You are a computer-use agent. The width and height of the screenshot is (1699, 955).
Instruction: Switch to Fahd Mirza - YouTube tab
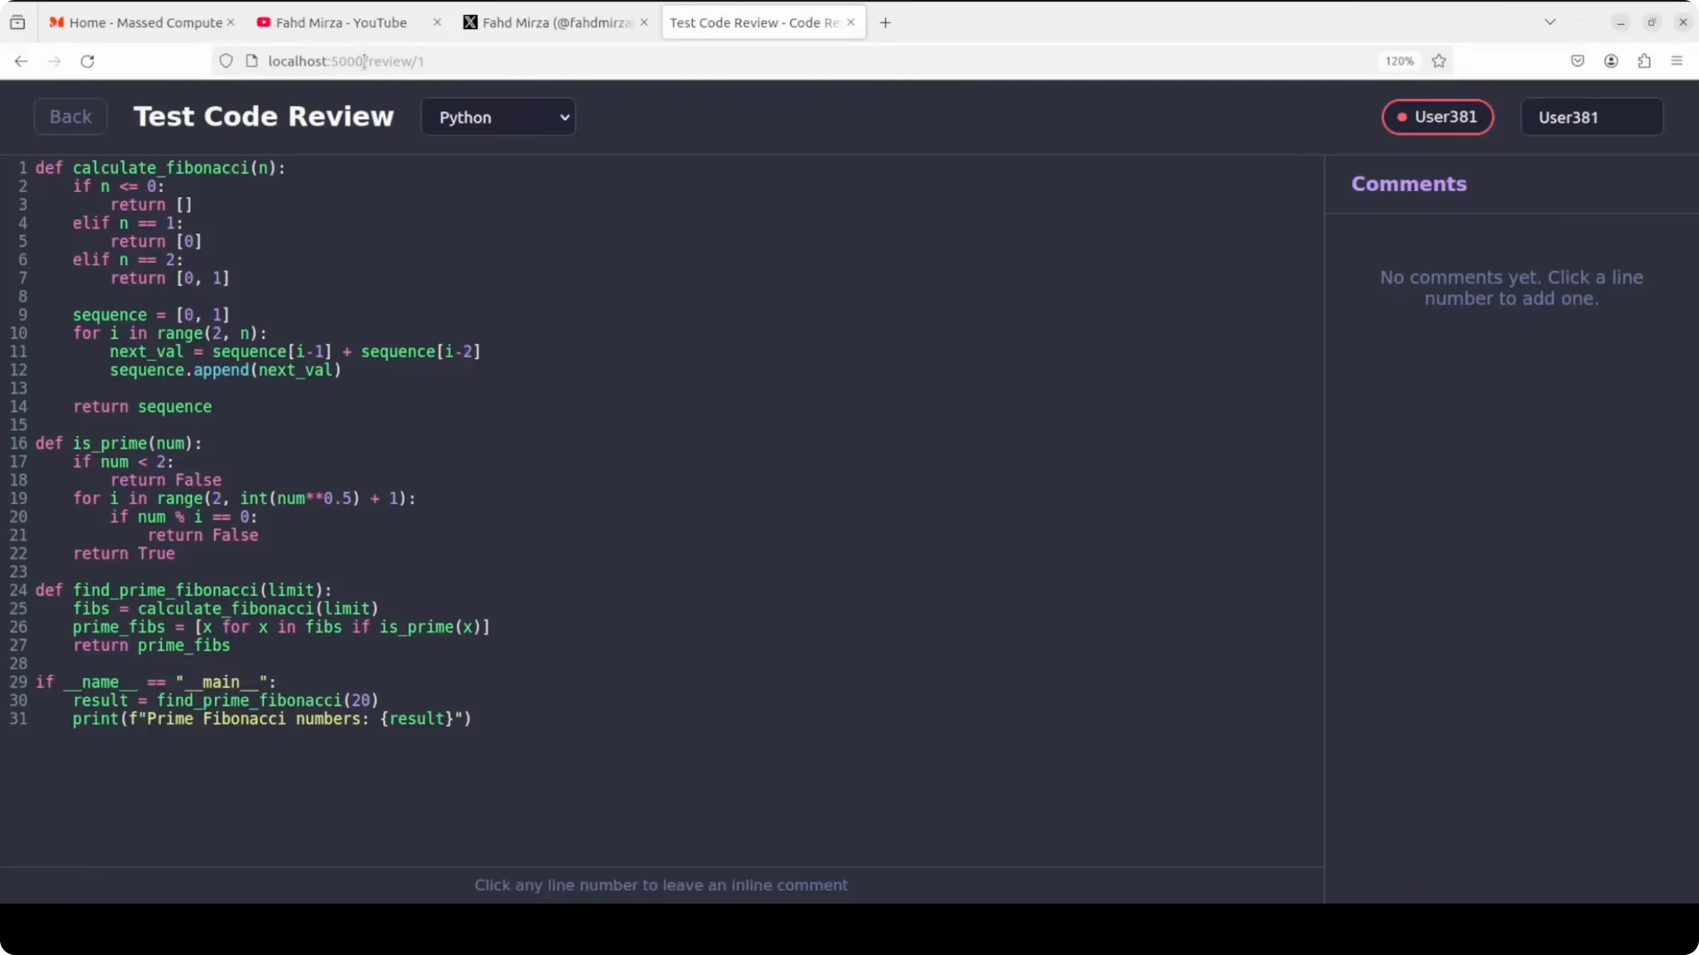click(350, 23)
